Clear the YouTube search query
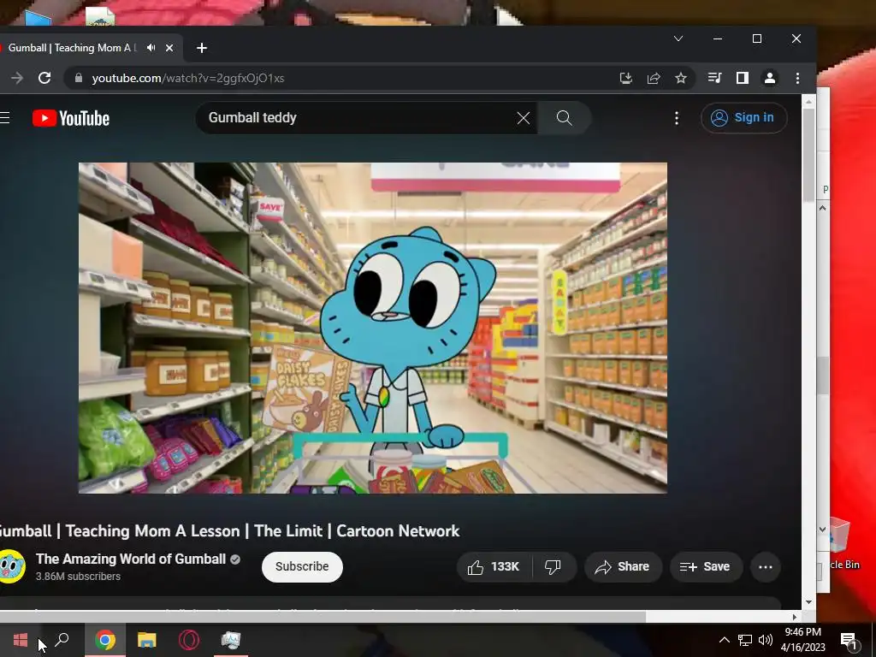The image size is (876, 657). click(523, 118)
